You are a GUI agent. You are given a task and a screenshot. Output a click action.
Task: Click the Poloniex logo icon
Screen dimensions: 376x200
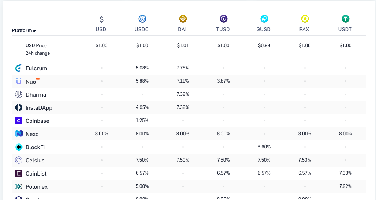point(19,186)
